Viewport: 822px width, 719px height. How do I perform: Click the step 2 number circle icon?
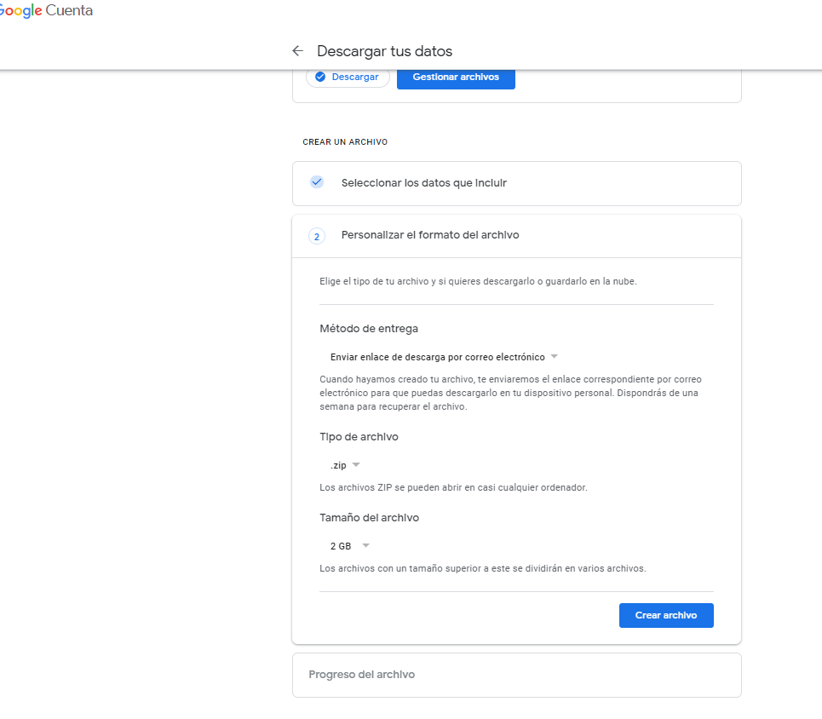pos(317,236)
